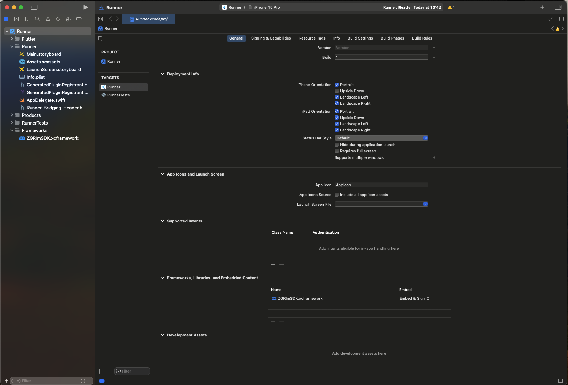This screenshot has height=385, width=568.
Task: Click the add editor split icon
Action: coord(561,19)
